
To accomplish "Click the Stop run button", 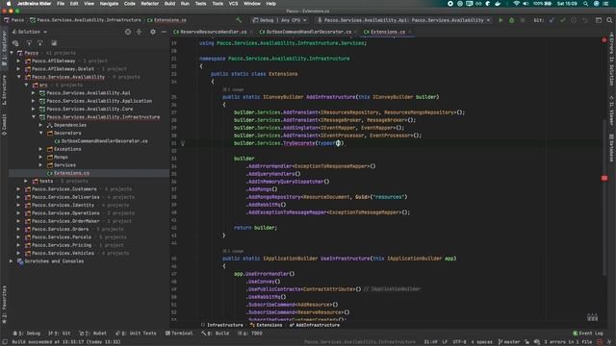I will coord(522,20).
